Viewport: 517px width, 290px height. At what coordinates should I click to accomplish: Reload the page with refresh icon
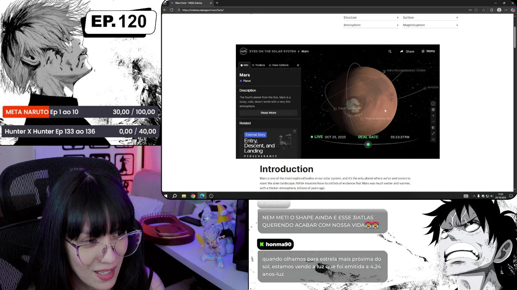click(x=172, y=10)
